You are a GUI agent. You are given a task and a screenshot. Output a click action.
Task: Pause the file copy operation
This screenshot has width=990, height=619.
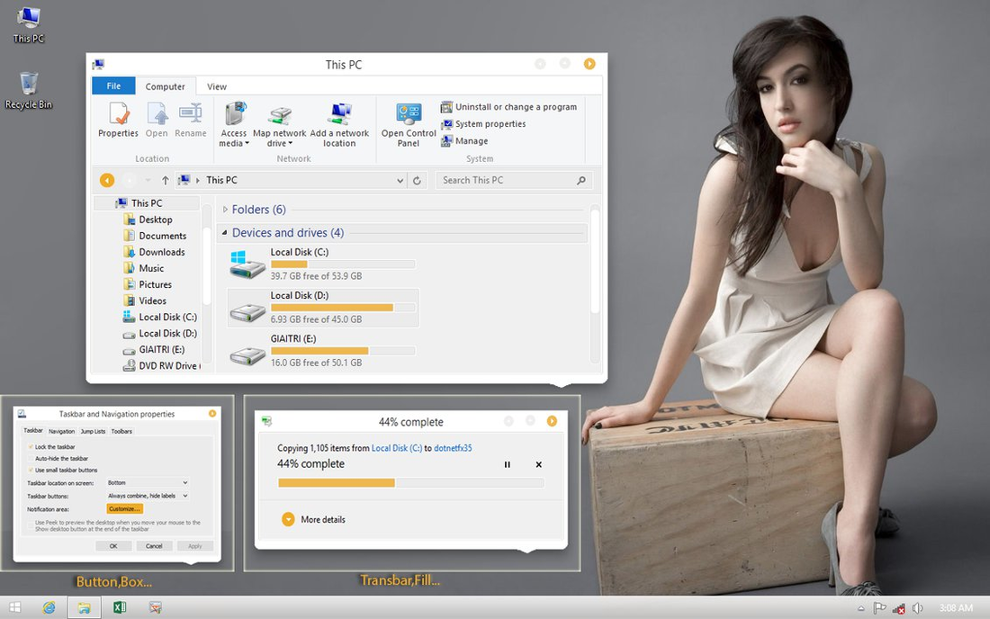[x=507, y=464]
